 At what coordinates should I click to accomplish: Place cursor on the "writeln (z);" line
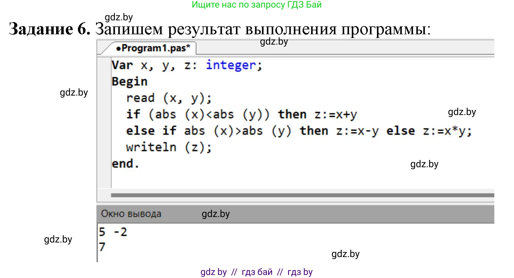point(169,147)
